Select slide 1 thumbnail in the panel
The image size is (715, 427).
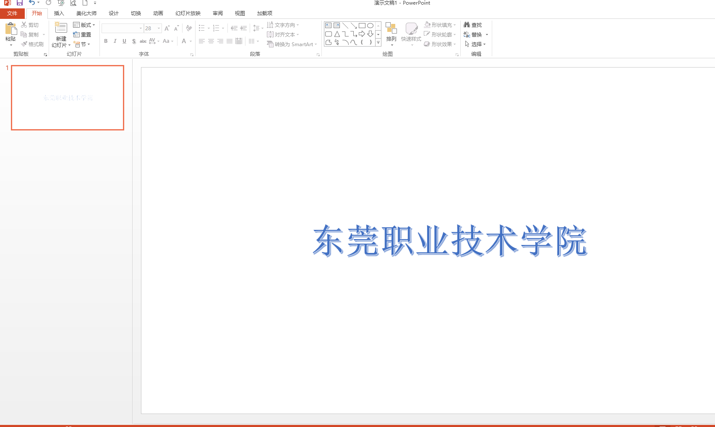(x=68, y=98)
